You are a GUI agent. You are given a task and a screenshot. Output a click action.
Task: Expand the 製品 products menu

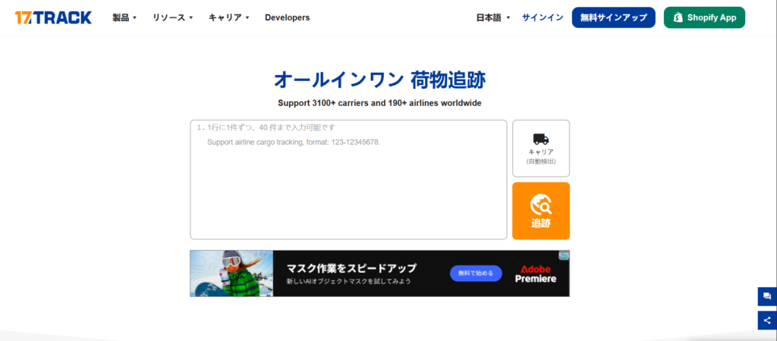click(124, 17)
